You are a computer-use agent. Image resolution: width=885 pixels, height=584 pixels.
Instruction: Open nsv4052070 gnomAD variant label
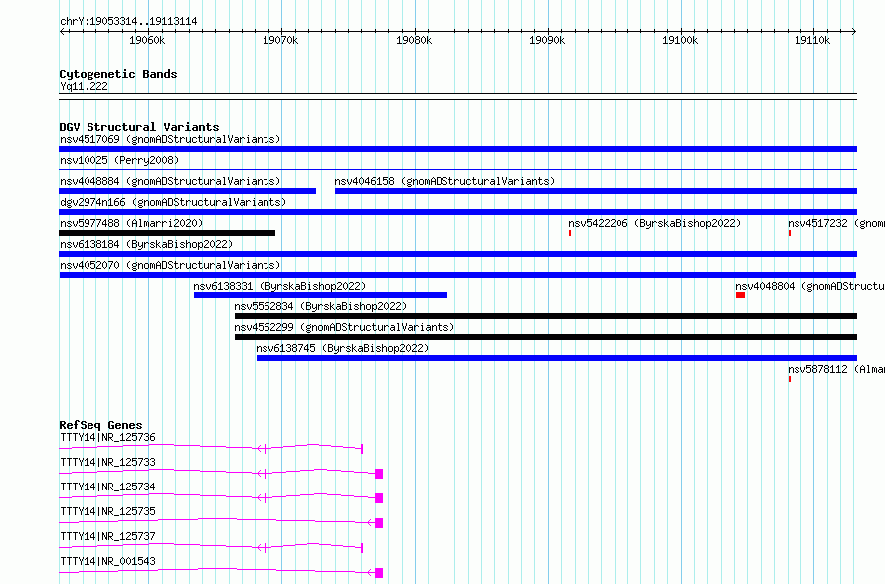170,265
